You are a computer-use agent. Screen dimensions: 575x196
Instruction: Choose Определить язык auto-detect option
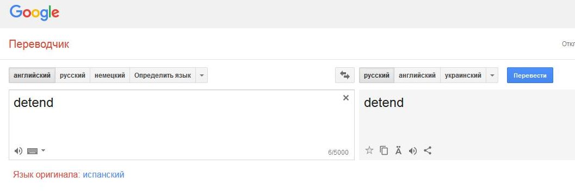pos(163,75)
